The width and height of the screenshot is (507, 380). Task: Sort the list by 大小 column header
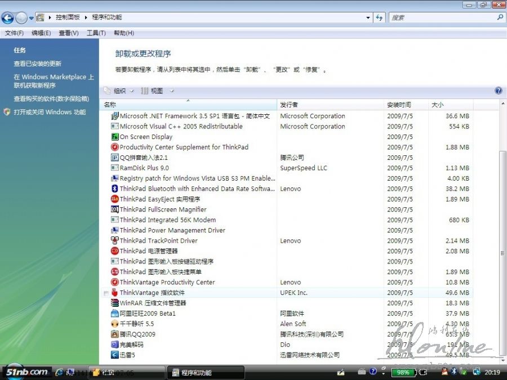pos(438,105)
